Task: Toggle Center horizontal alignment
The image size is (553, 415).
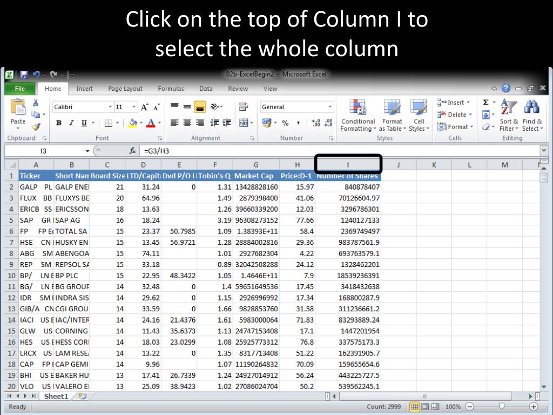Action: pyautogui.click(x=187, y=123)
